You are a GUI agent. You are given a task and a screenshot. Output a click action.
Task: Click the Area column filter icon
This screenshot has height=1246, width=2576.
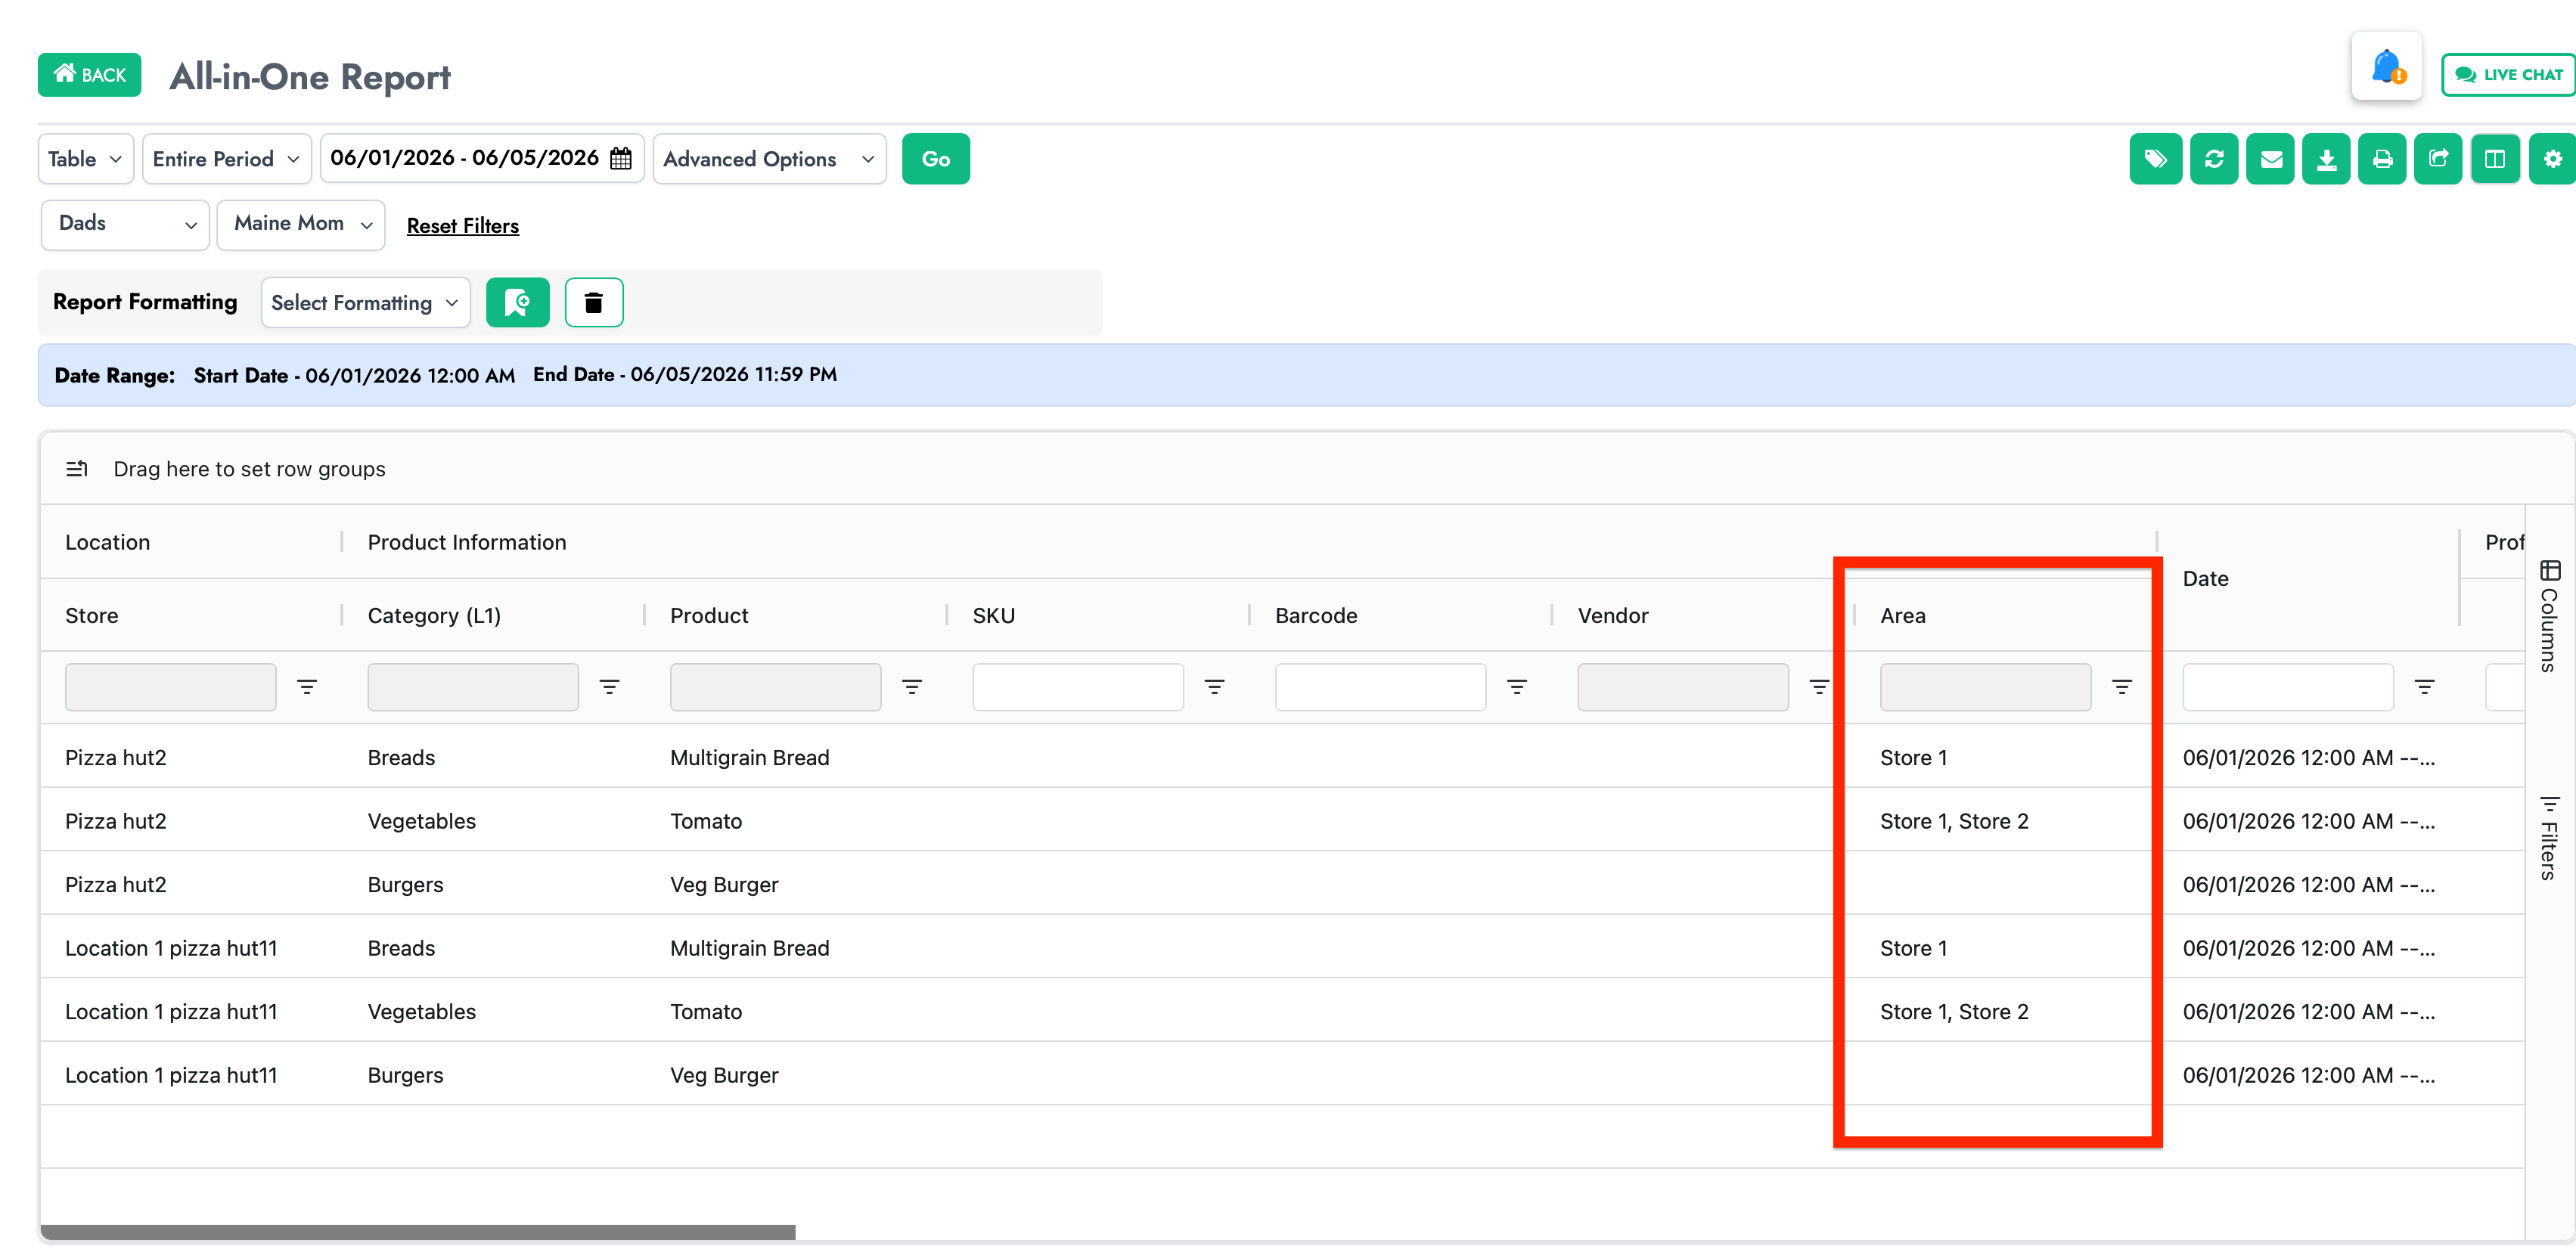2122,687
